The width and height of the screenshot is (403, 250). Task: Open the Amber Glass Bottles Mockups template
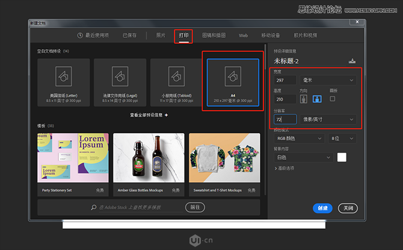point(149,165)
